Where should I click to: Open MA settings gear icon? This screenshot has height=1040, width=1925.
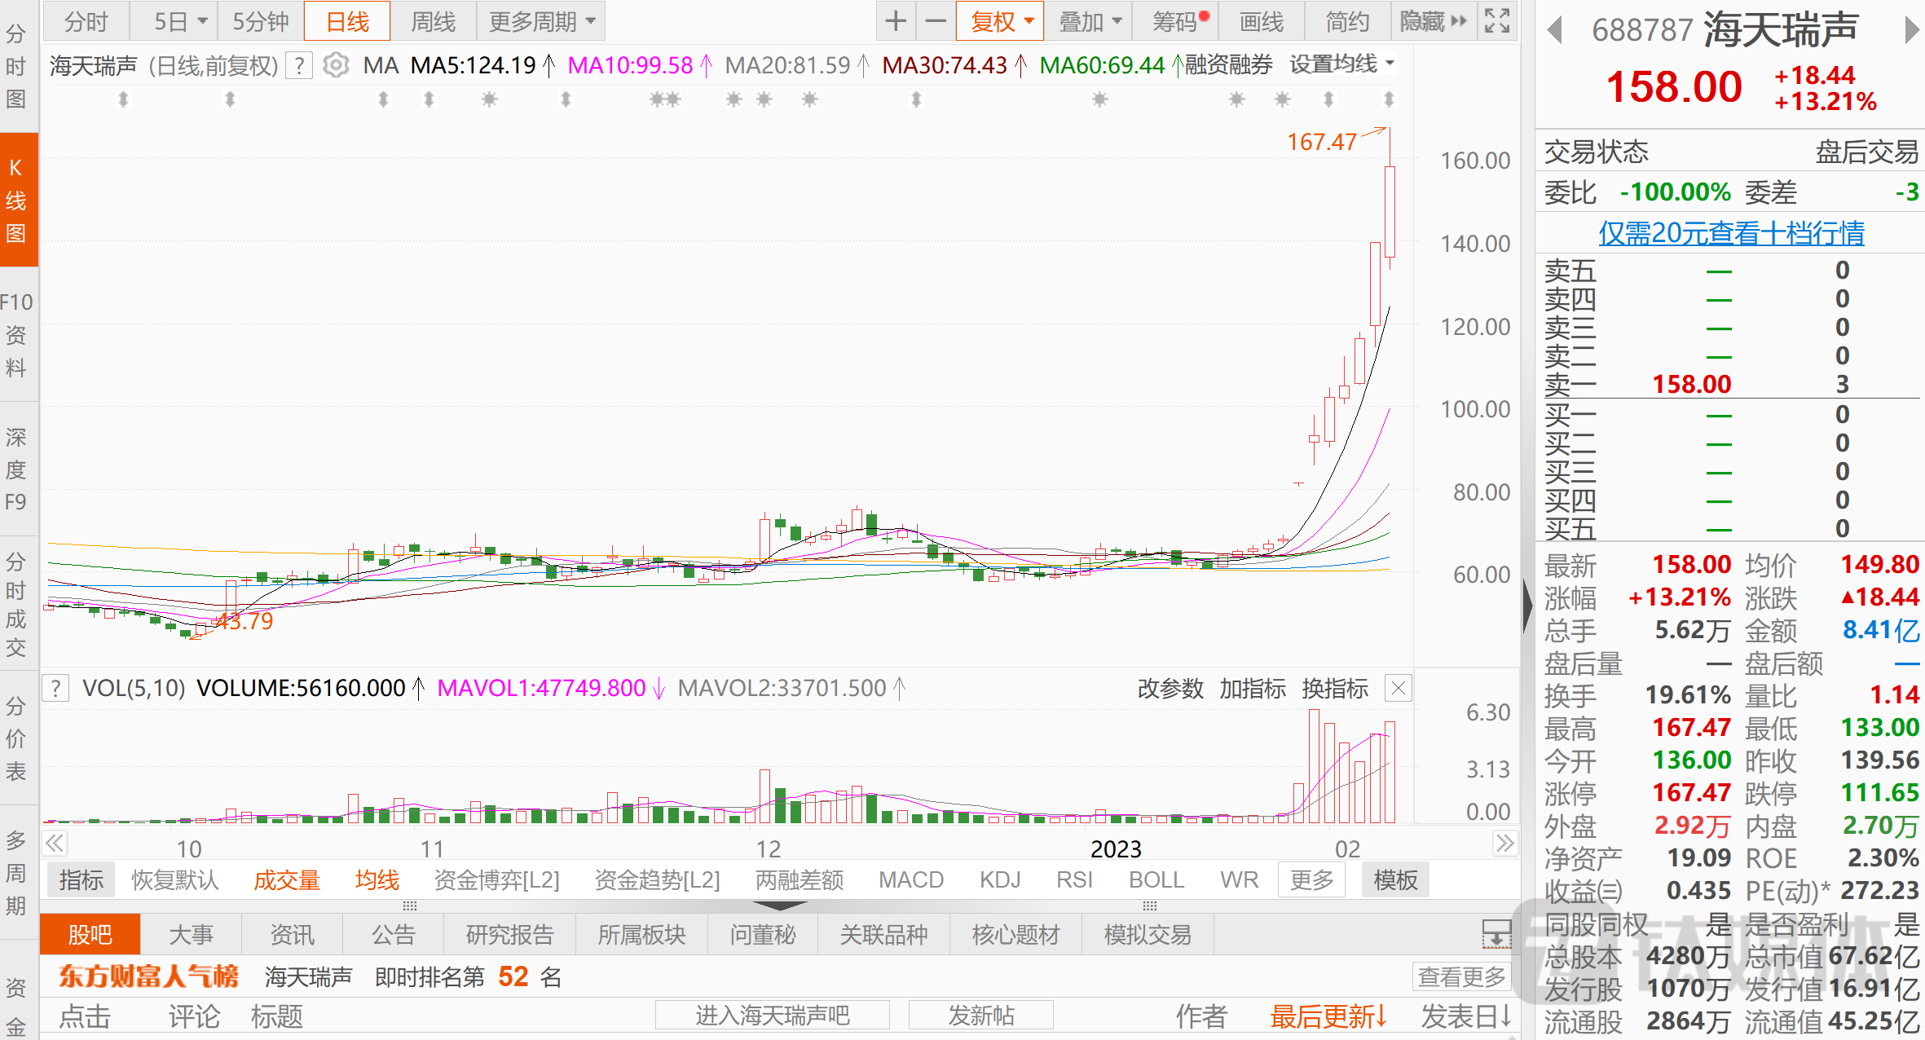pyautogui.click(x=336, y=65)
